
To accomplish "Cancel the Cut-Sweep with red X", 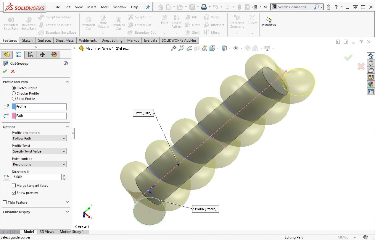I will pos(13,71).
